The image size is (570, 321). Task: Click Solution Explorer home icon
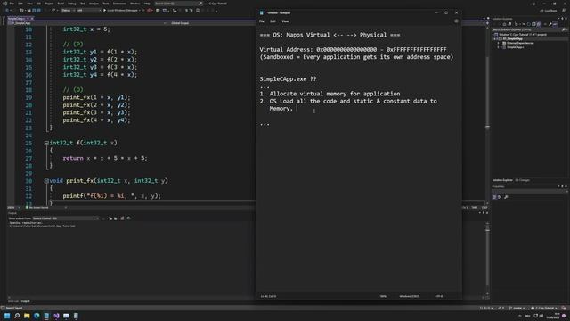click(504, 24)
